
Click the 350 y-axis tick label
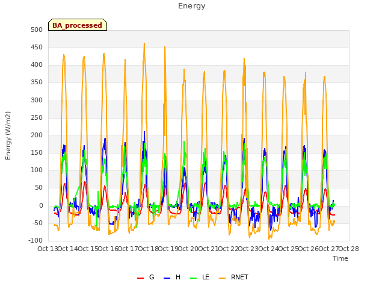pyautogui.click(x=37, y=82)
